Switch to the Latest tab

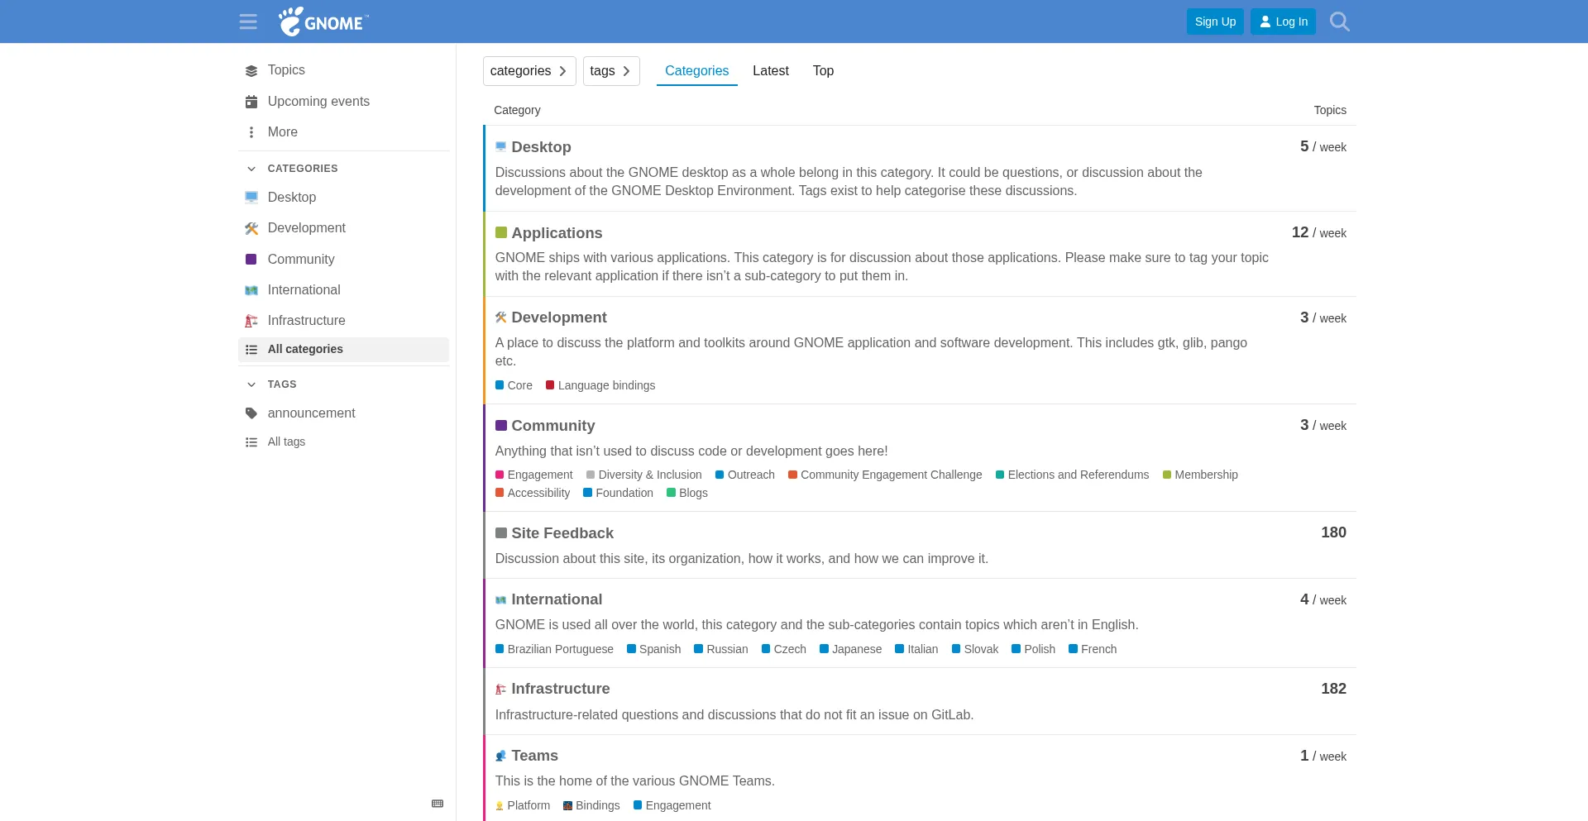pyautogui.click(x=771, y=71)
